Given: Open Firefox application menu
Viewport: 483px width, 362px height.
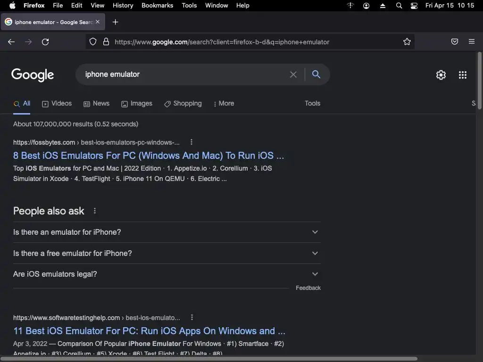Looking at the screenshot, I should [472, 41].
